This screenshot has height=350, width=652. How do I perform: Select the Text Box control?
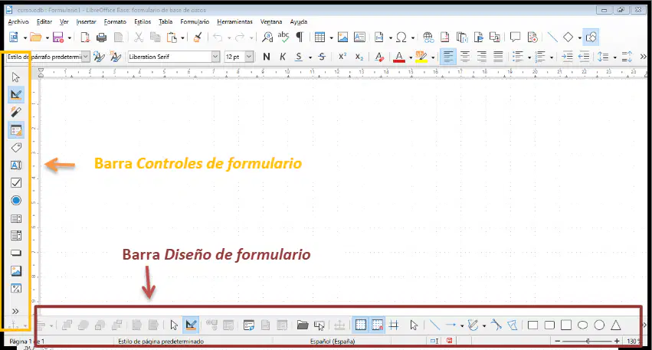pos(16,165)
